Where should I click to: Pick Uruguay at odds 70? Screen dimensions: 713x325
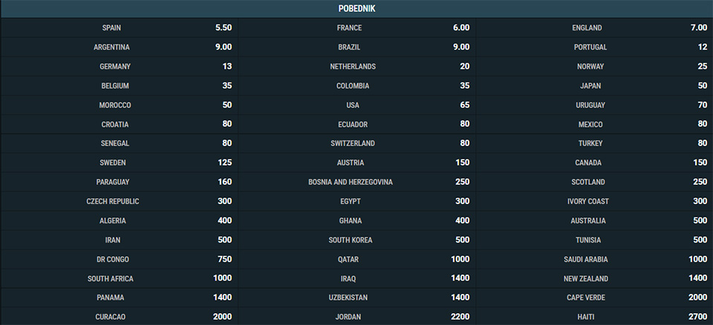(595, 105)
